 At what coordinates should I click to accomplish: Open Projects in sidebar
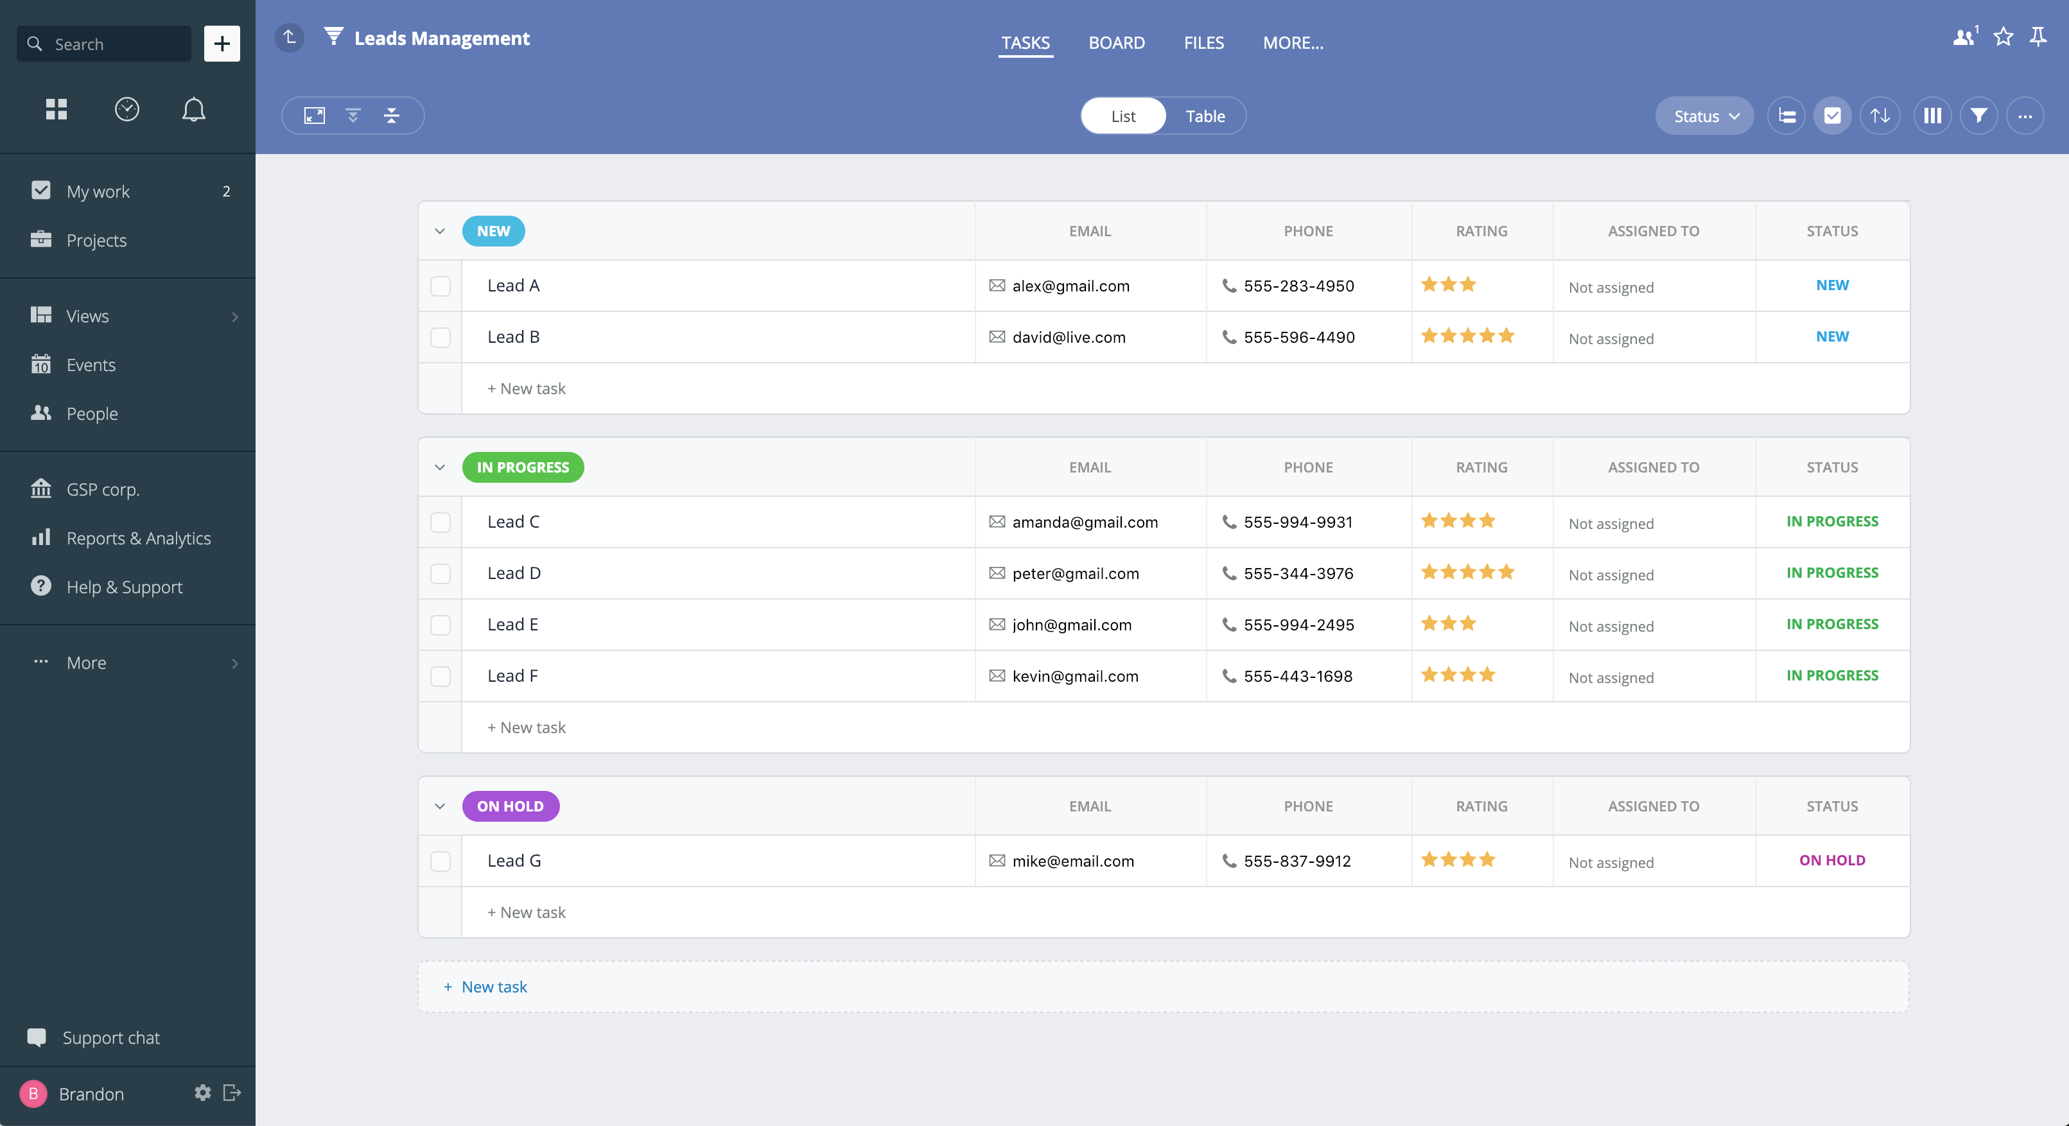click(x=128, y=240)
